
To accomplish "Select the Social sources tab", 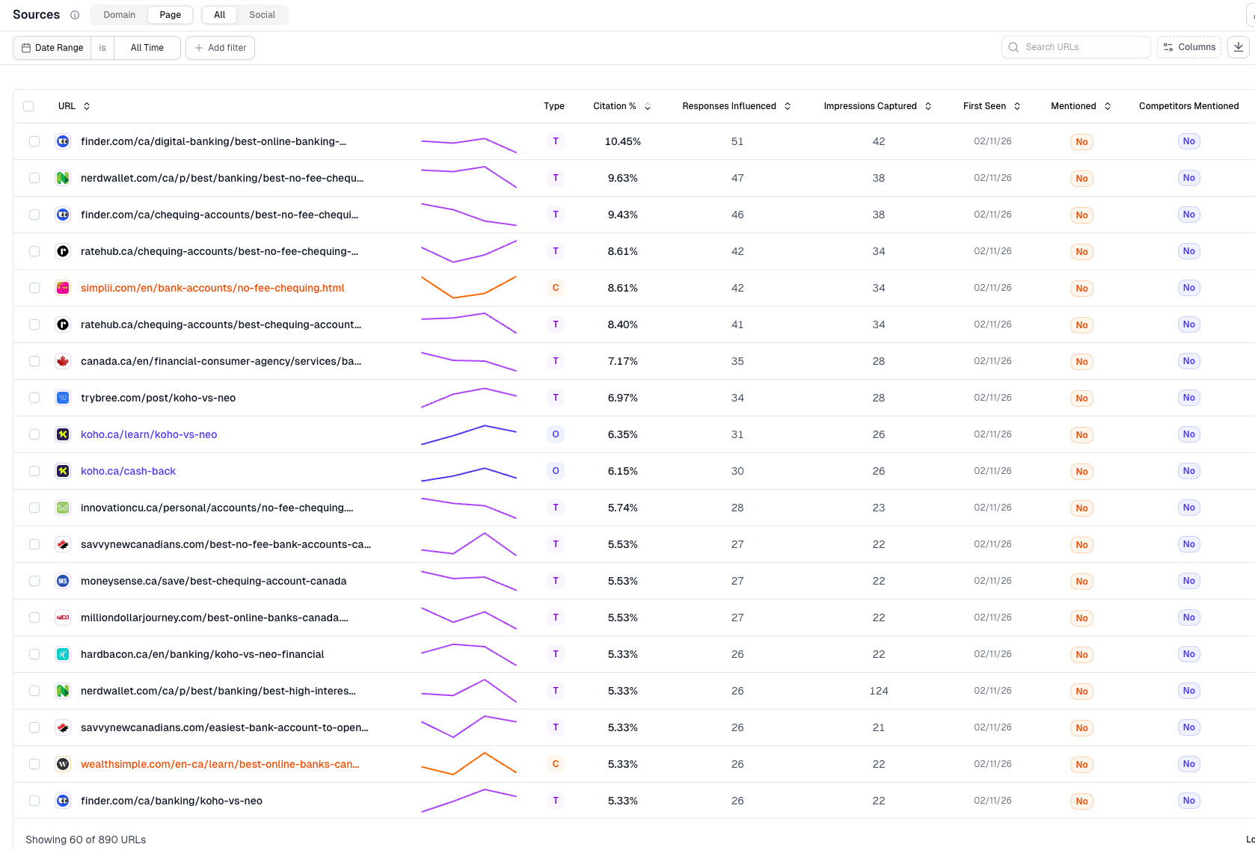I will point(262,14).
